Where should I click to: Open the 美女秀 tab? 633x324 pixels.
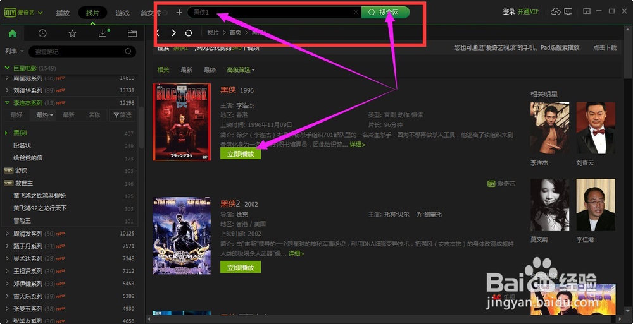[150, 13]
